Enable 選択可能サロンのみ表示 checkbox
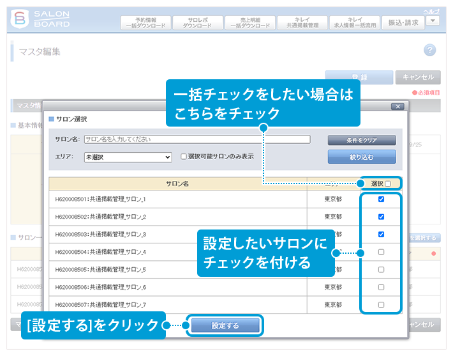 point(184,157)
